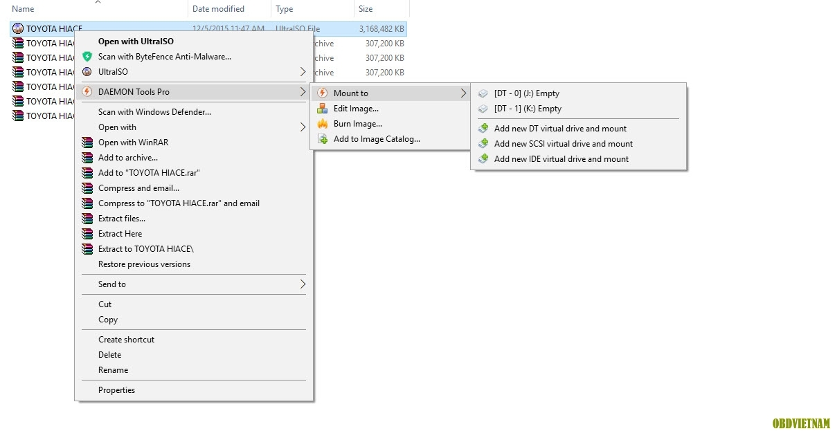Screen dimensions: 835x431
Task: Click the WinRAR icon beside Extract Here
Action: (x=87, y=234)
